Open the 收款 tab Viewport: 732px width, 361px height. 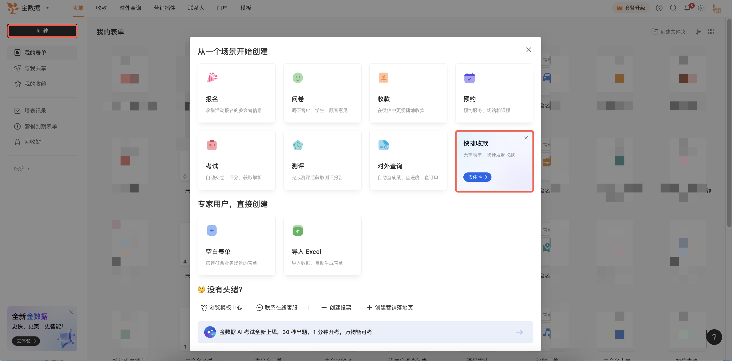[x=102, y=8]
